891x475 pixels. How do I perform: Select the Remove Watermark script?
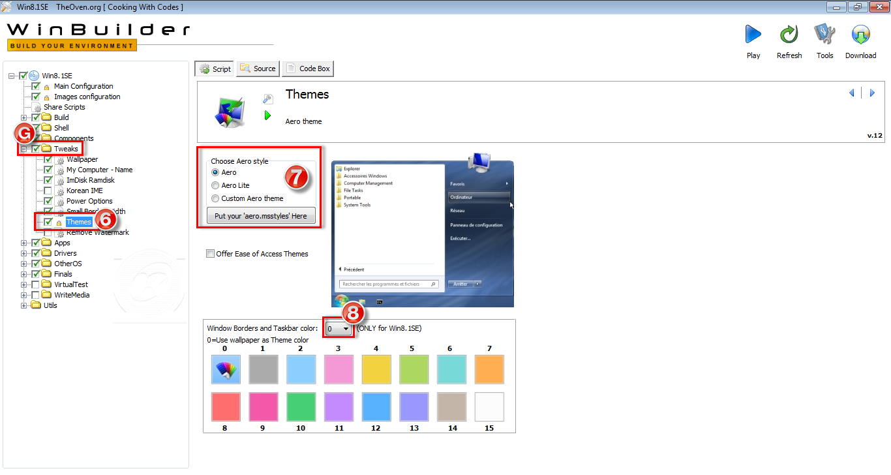(97, 232)
